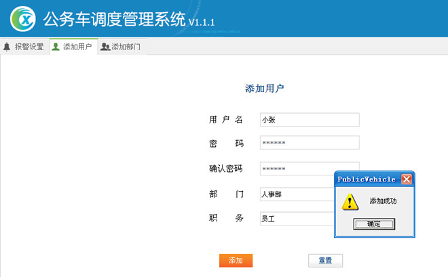
Task: Click into the 确认密码 input field
Action: pos(297,169)
